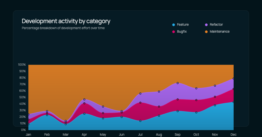Select the Bugfix data point for Nov

tap(215, 97)
